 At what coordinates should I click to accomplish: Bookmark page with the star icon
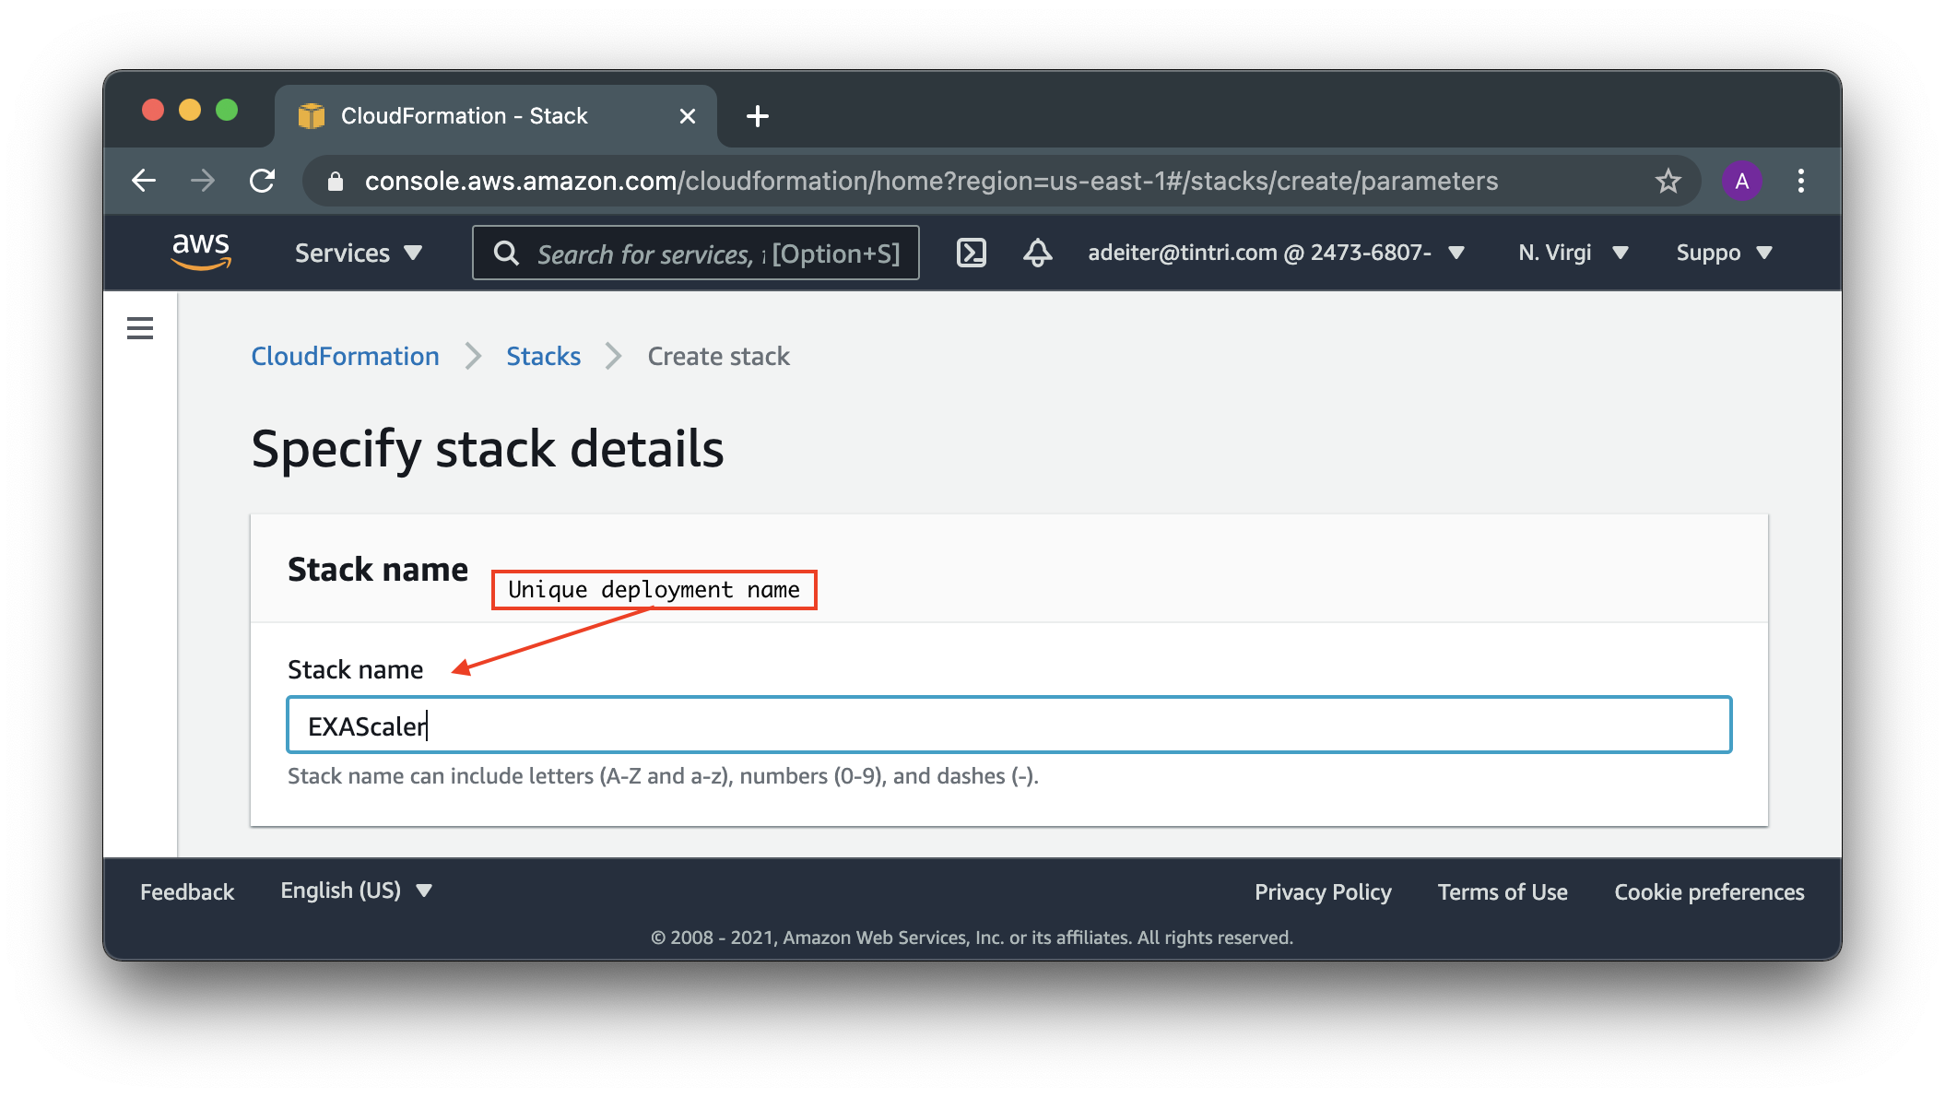[x=1668, y=181]
